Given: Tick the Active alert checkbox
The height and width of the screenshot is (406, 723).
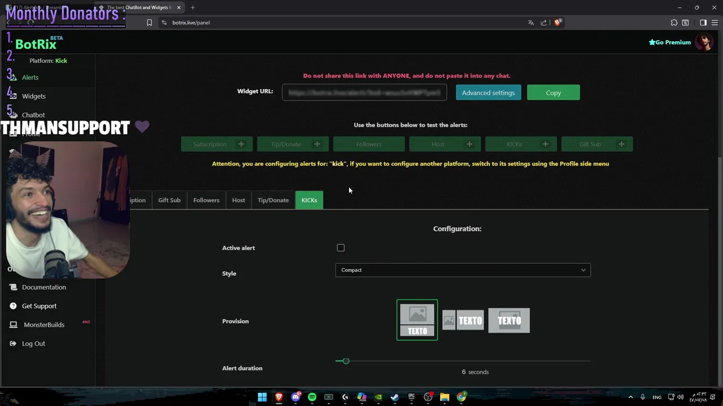Looking at the screenshot, I should click(341, 248).
